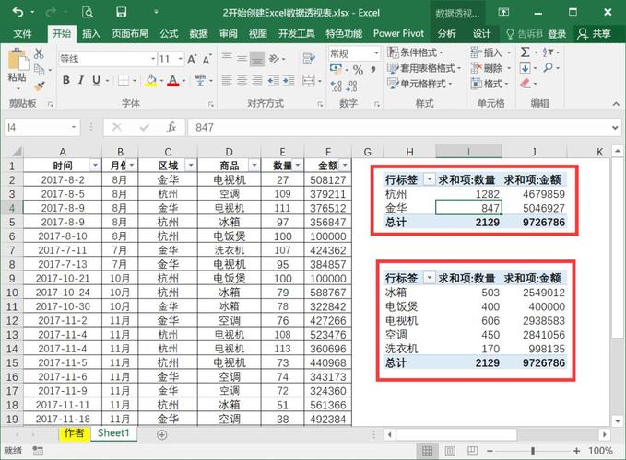Click the Percent Style icon
The image size is (626, 460).
coord(358,70)
